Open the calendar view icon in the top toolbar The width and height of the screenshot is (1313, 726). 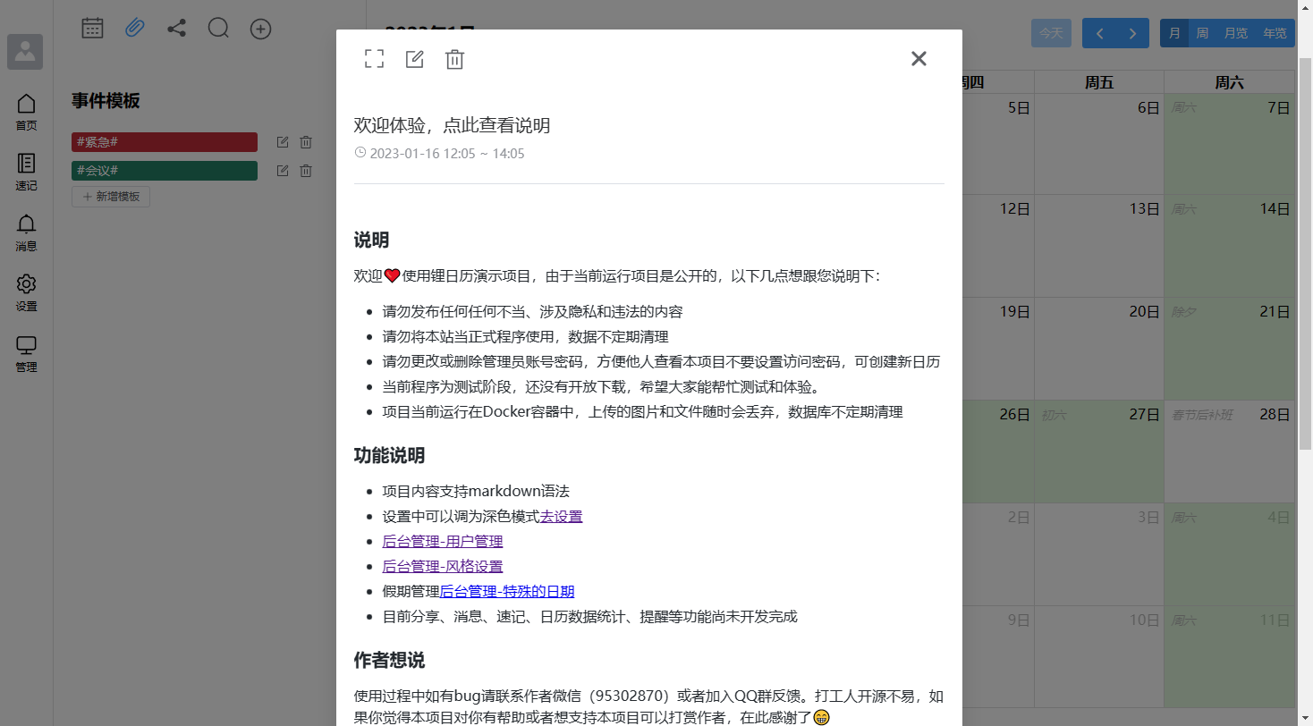(x=93, y=29)
